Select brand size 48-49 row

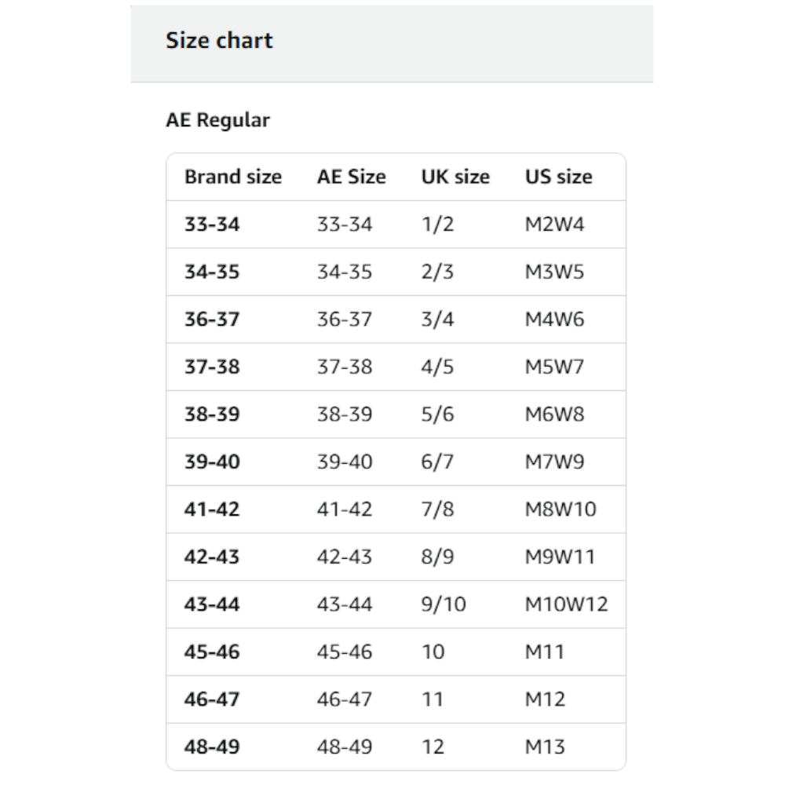click(396, 747)
